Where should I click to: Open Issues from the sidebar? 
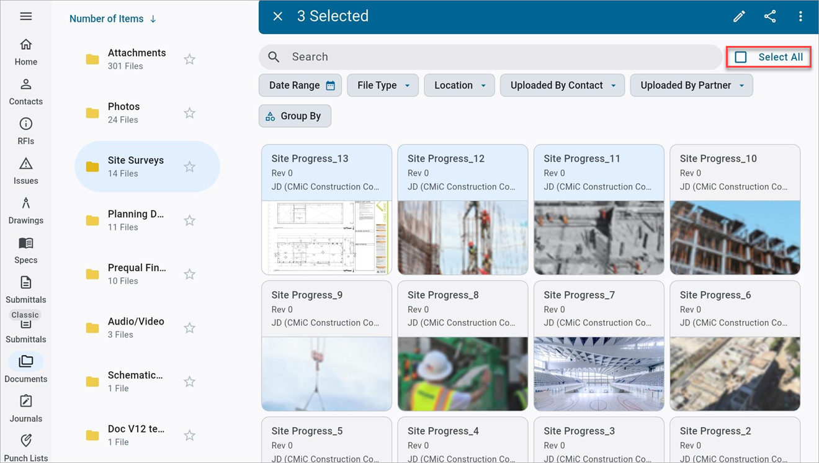click(26, 171)
